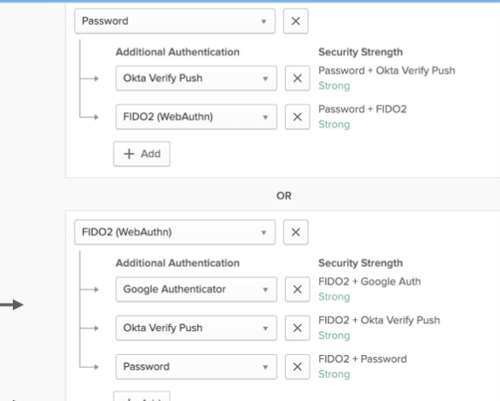Viewport: 500px width, 401px height.
Task: Open the top Password authenticator dropdown
Action: (x=175, y=21)
